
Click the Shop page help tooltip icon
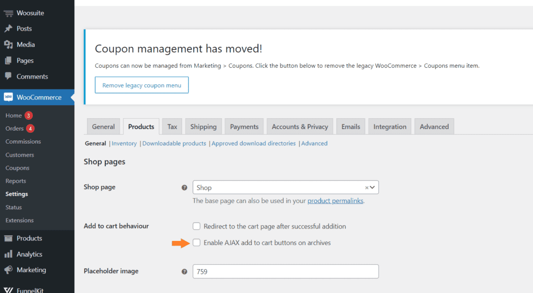(184, 188)
